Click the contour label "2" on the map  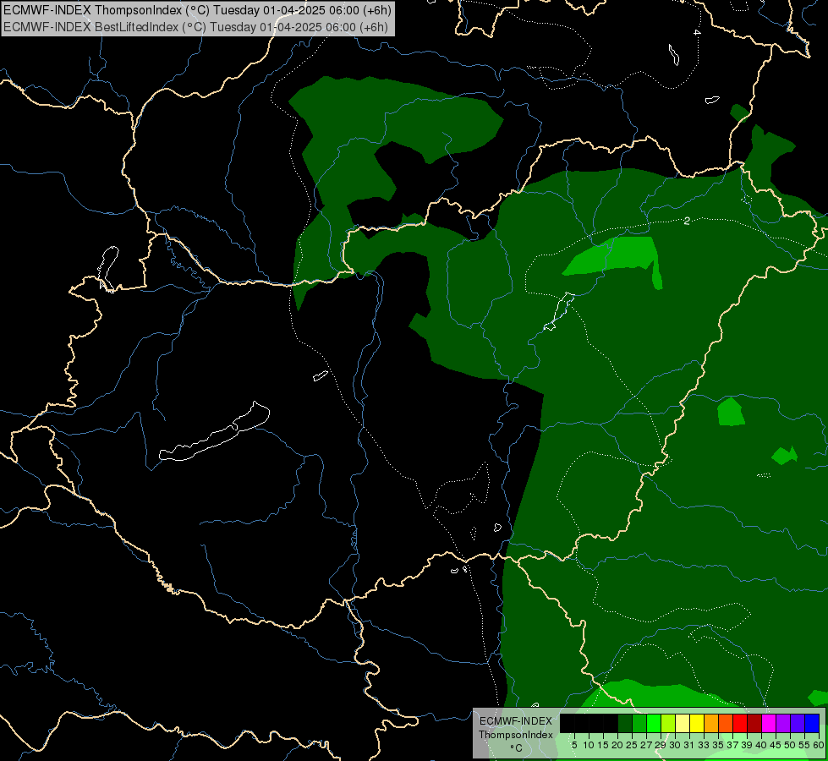[687, 221]
